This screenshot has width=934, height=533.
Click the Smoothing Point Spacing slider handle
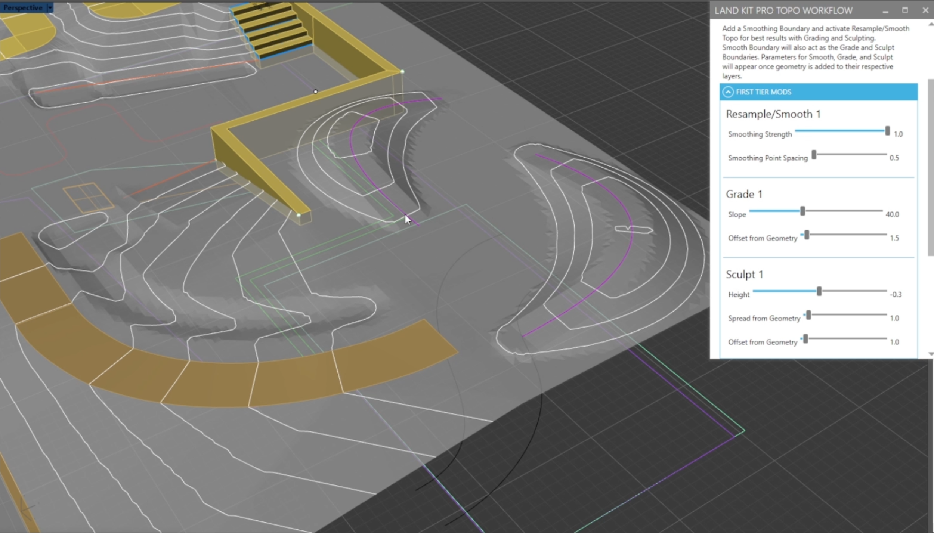coord(815,154)
